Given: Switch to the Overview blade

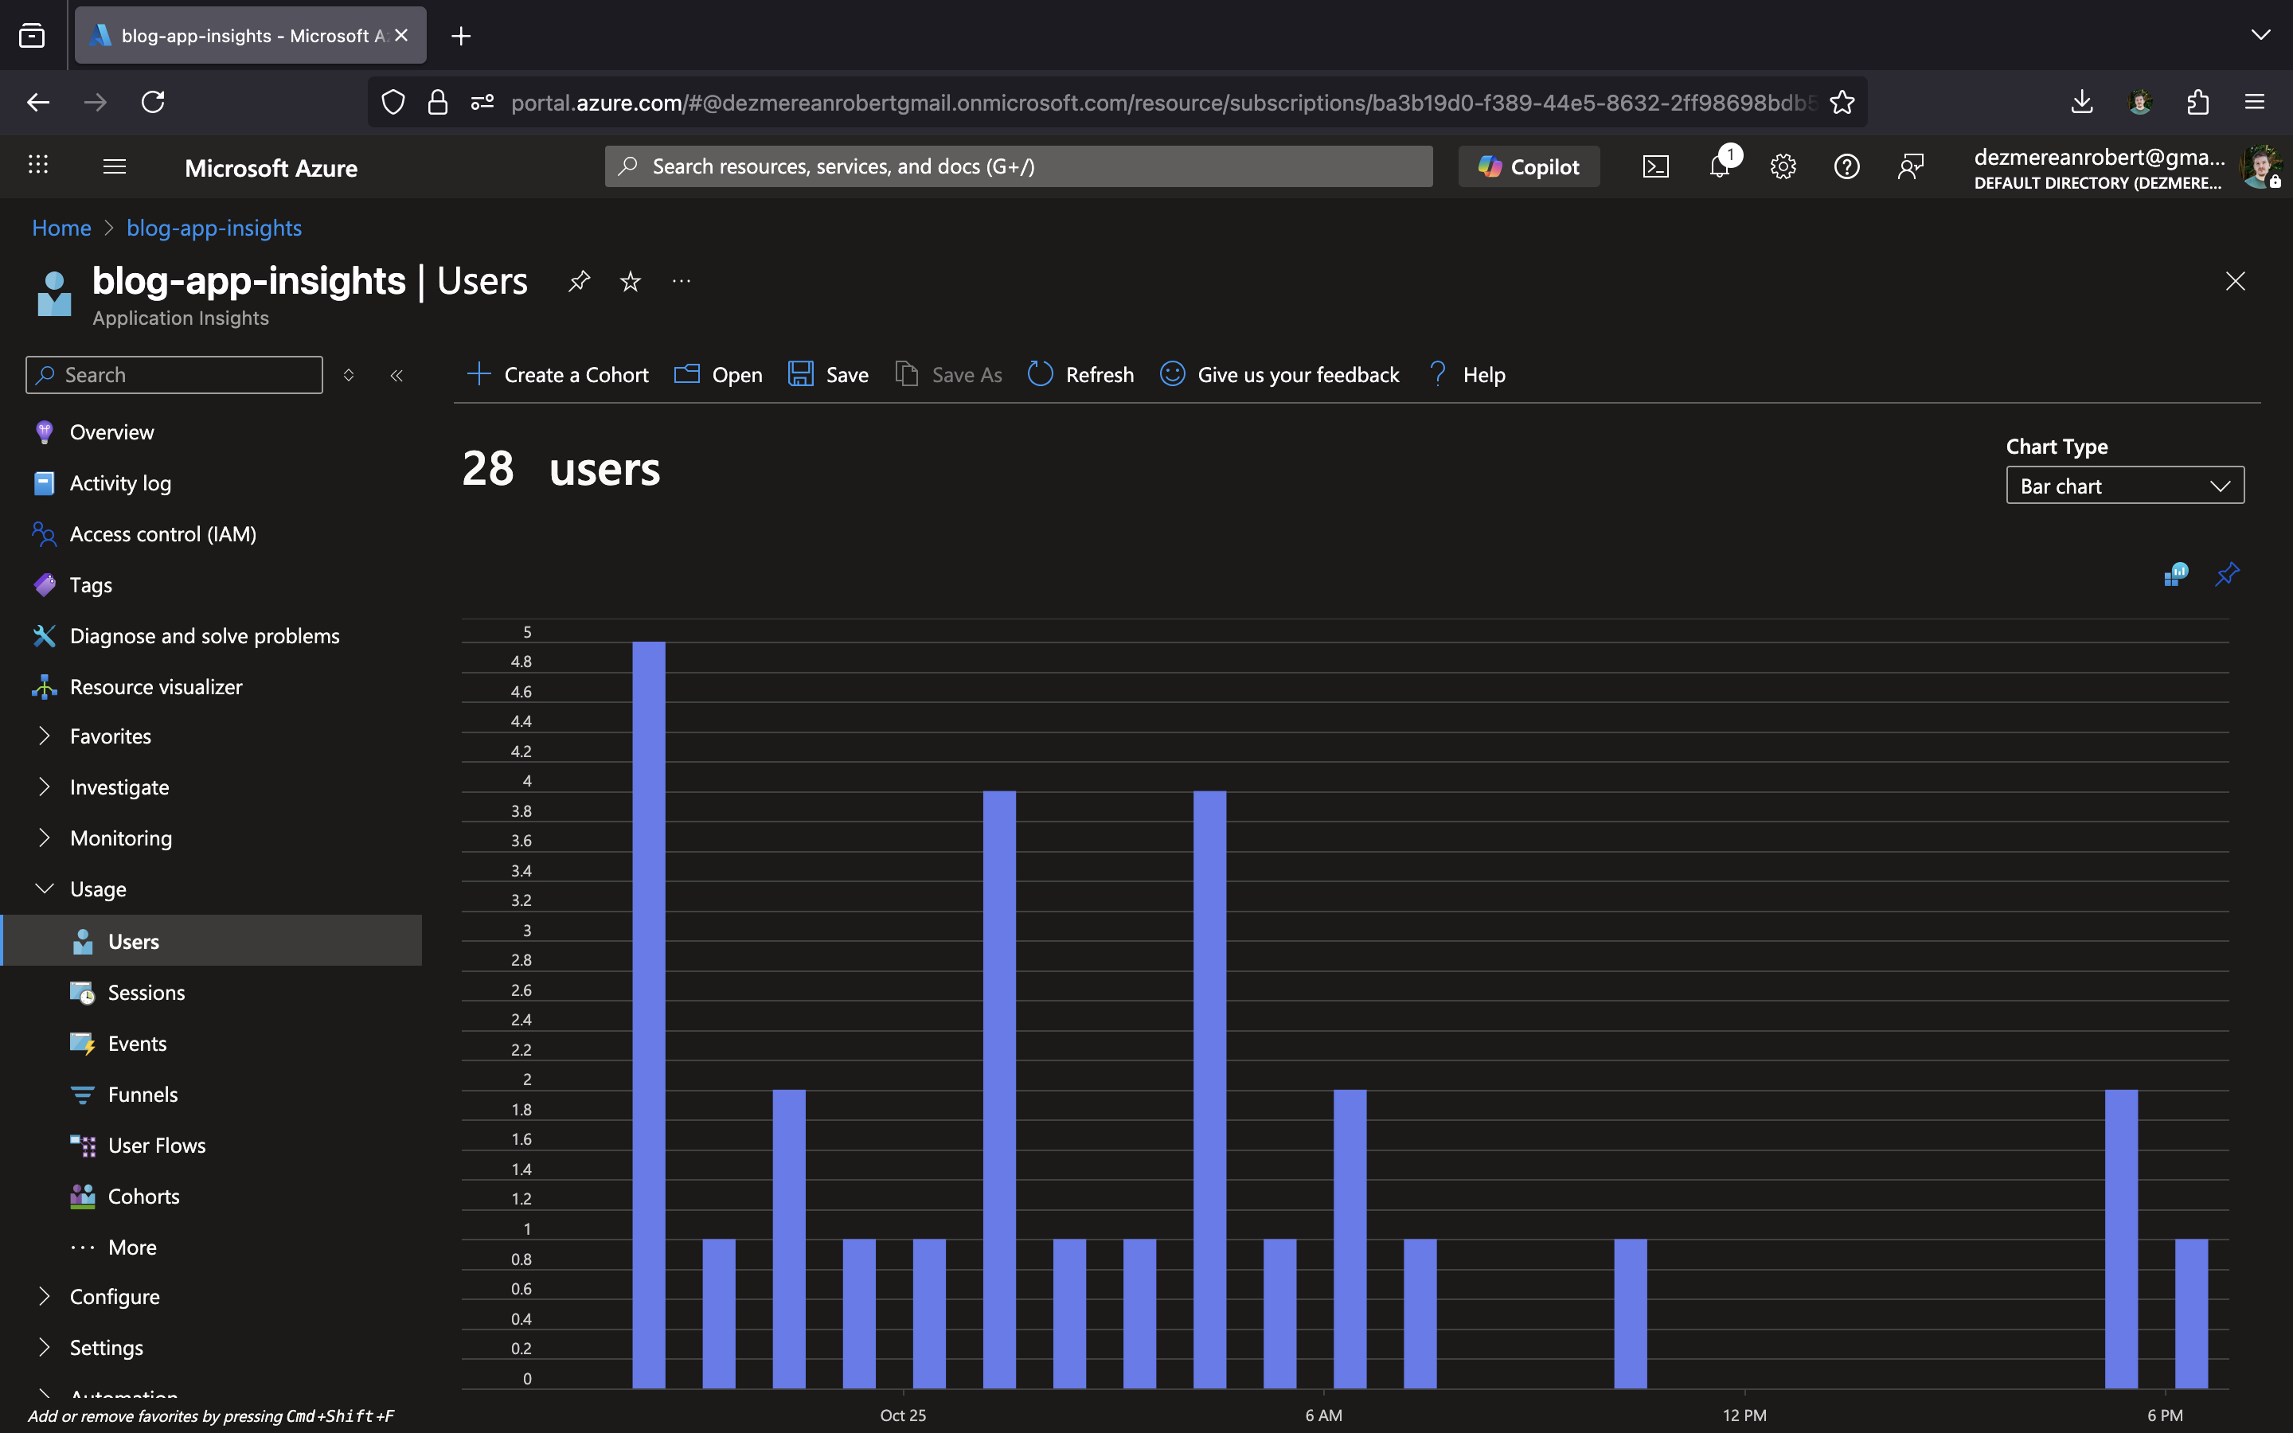Looking at the screenshot, I should 111,431.
